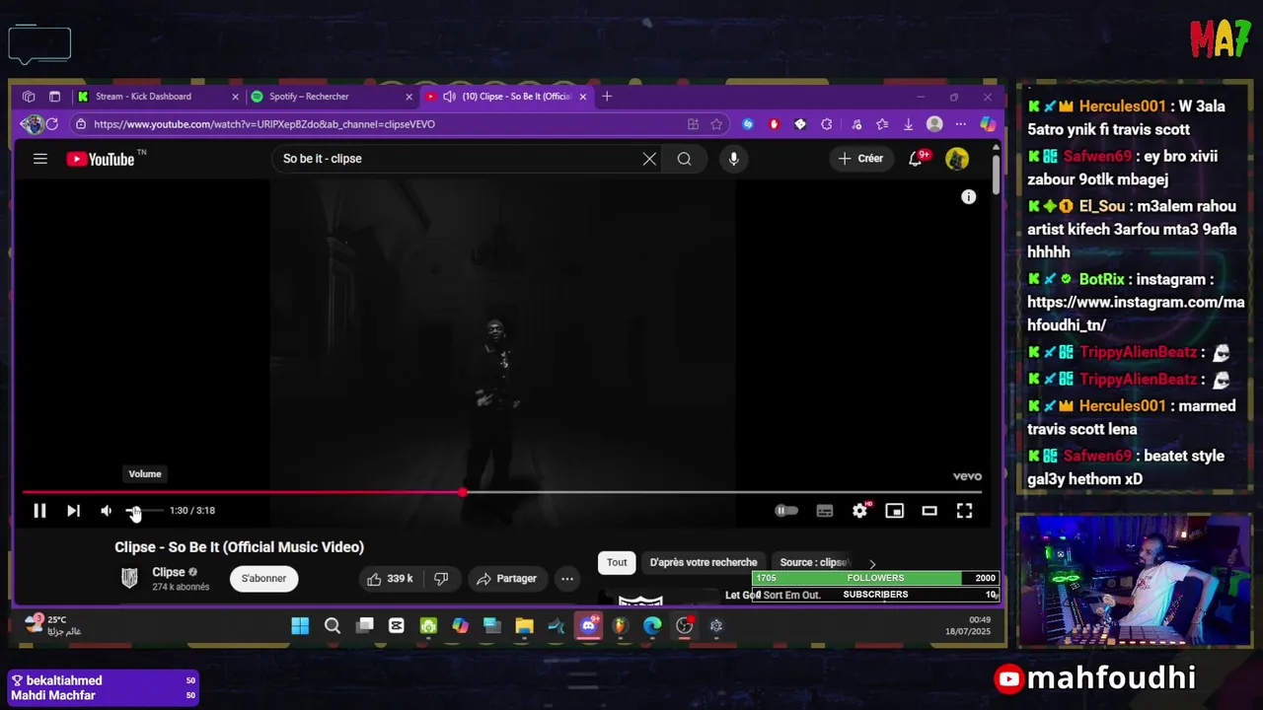Toggle theater mode on the player

(929, 511)
